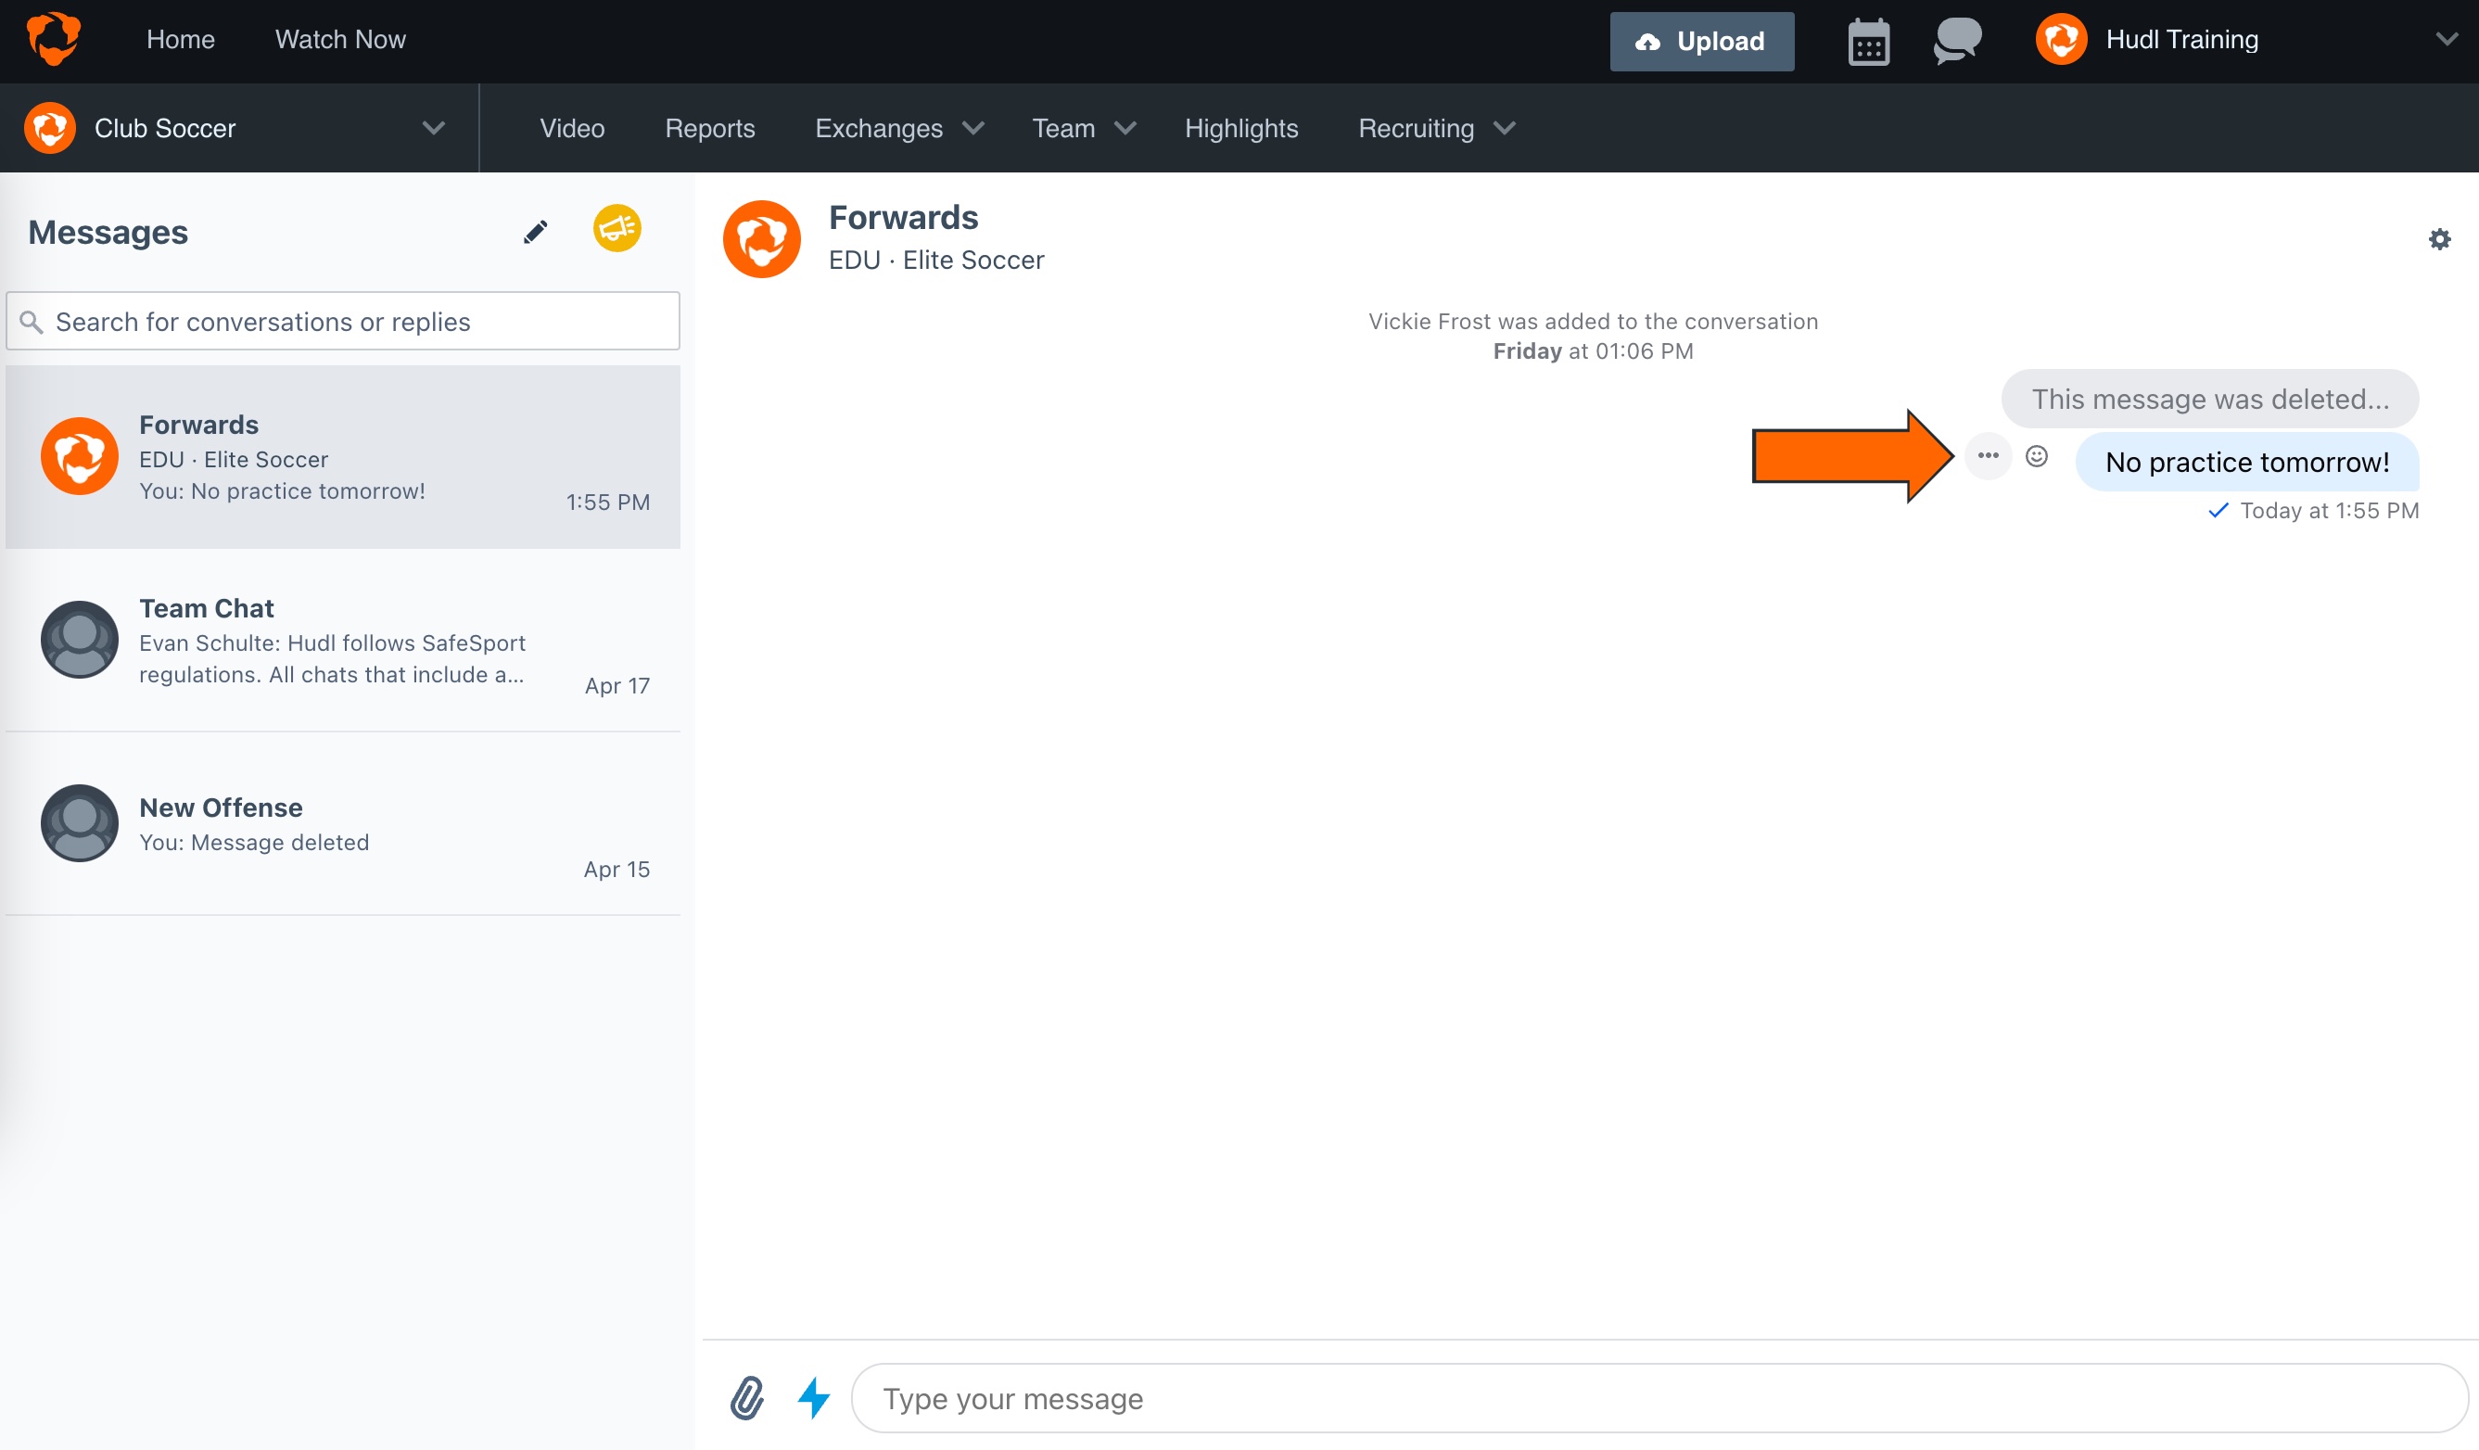Click 'EDU · Elite Soccer' in conversation header

936,260
